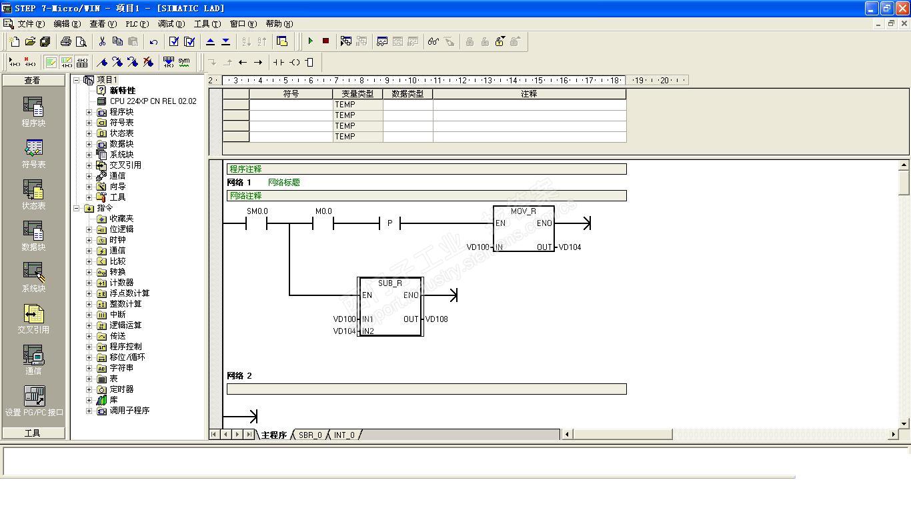Toggle the symbol information table view
The image size is (911, 512).
[x=81, y=62]
